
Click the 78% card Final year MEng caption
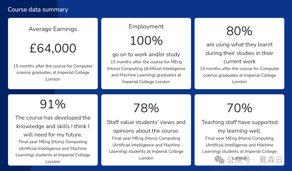click(146, 148)
